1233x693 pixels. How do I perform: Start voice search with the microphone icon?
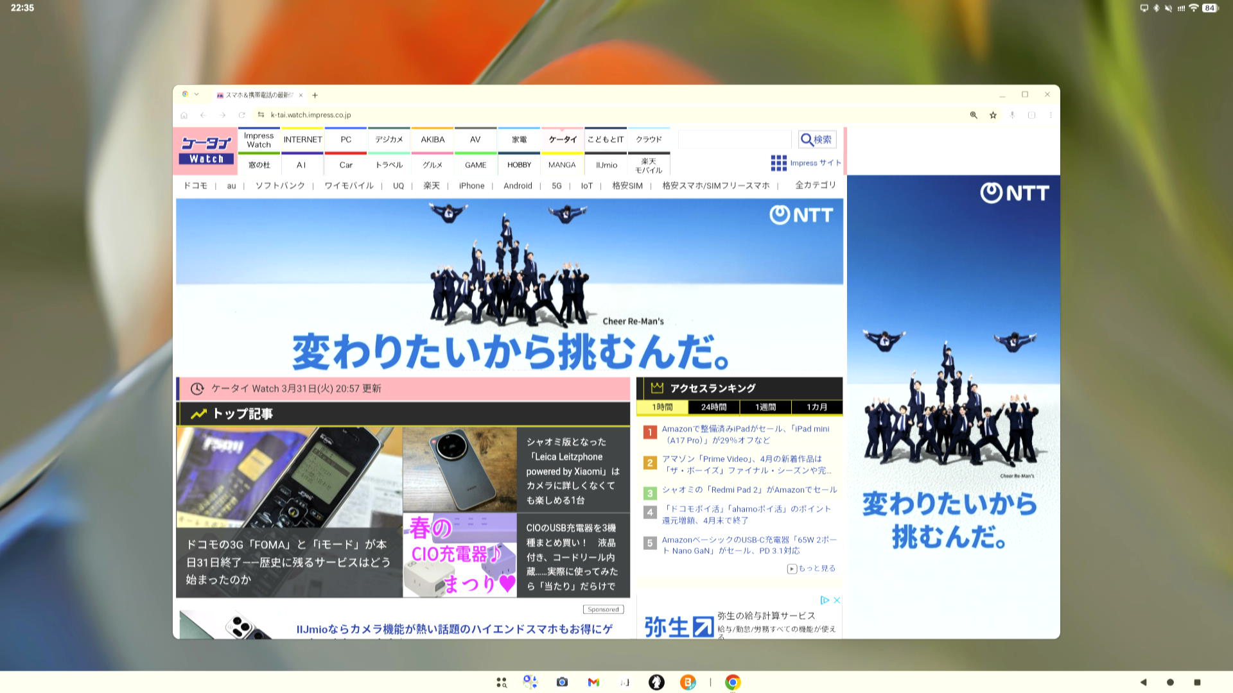click(1012, 115)
